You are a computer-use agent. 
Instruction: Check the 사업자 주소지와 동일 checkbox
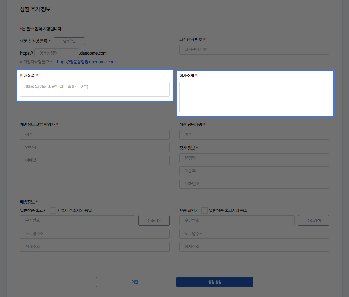(x=53, y=210)
